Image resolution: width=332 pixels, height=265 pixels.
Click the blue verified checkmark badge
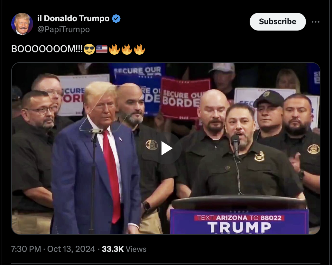click(116, 19)
